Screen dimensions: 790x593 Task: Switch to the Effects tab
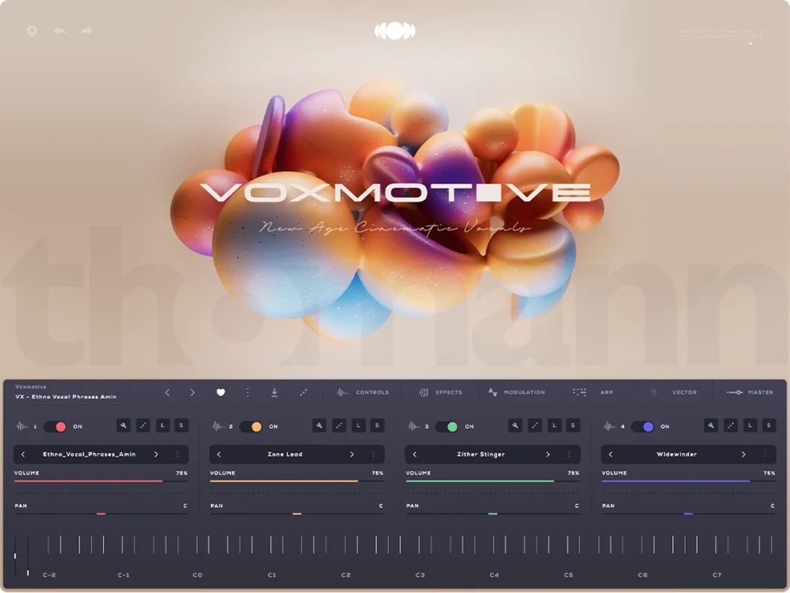441,392
